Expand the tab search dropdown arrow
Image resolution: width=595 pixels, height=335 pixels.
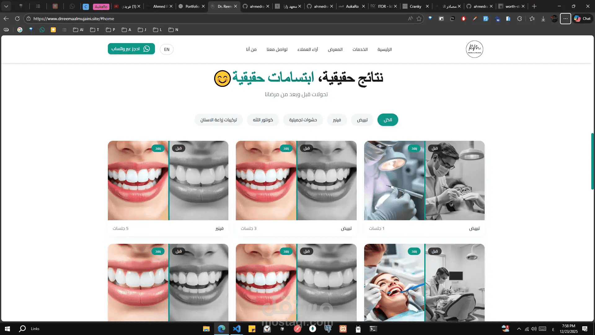click(6, 6)
